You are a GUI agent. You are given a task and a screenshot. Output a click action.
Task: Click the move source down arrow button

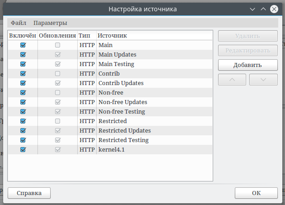coord(263,79)
